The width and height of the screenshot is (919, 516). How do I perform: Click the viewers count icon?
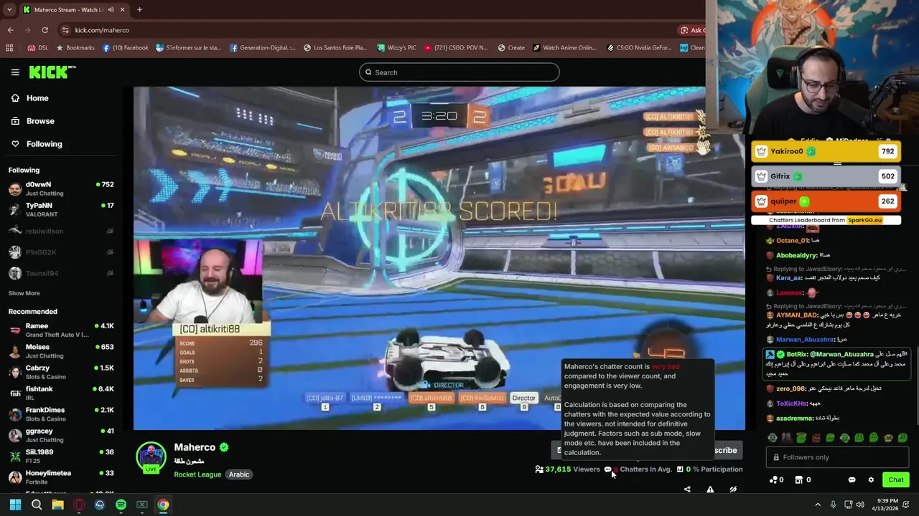(x=539, y=469)
